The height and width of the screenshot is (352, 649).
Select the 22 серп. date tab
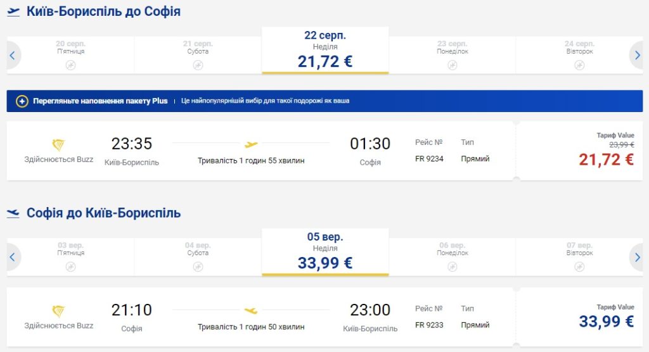point(325,50)
